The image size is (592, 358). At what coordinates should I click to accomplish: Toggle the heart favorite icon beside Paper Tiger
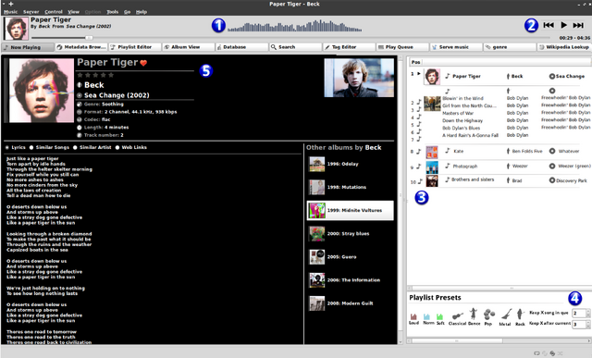click(x=143, y=63)
